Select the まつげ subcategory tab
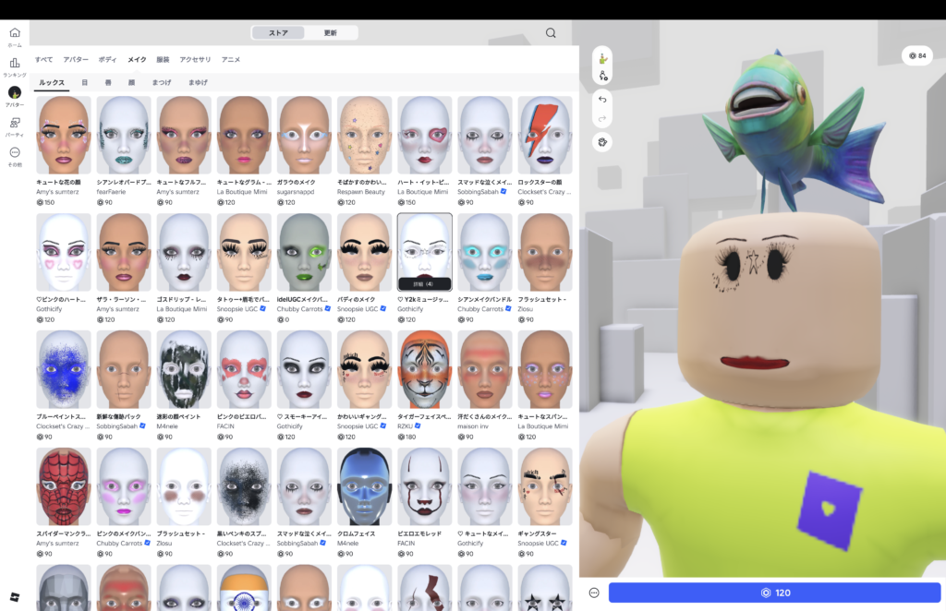Screen dimensions: 946x611 162,82
